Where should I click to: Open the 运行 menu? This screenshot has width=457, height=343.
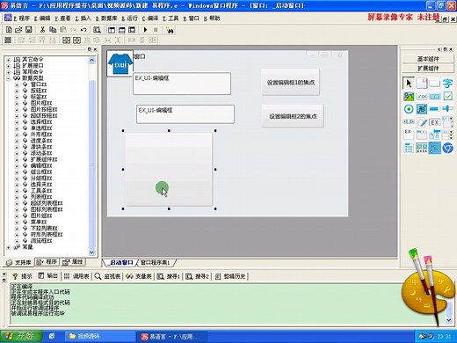click(x=129, y=18)
